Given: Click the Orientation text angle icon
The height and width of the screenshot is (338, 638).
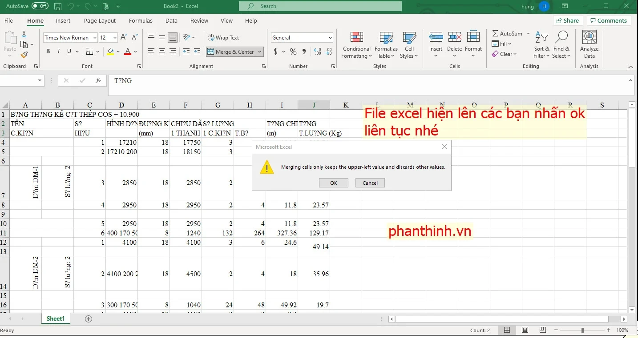Looking at the screenshot, I should (187, 37).
